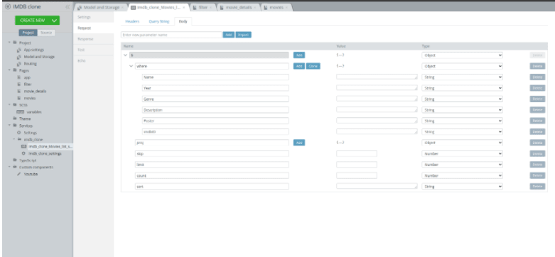
Task: Click the IMDB clone project logo icon
Action: 7,7
